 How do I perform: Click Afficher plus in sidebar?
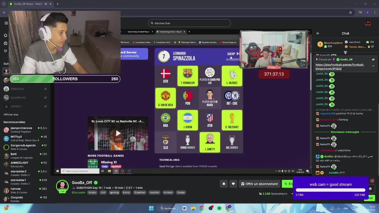[x=11, y=114]
